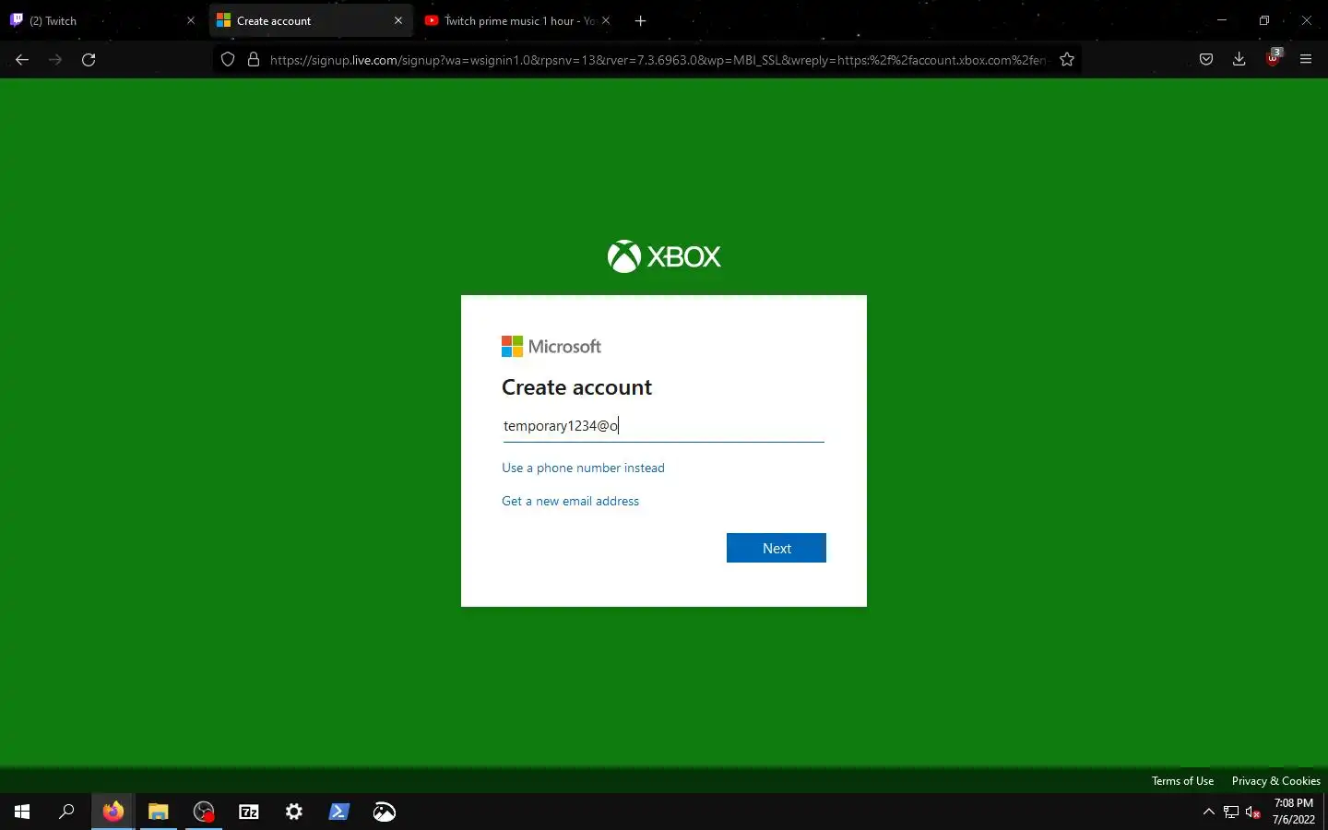Bookmark this page with star icon
1328x830 pixels.
[1067, 59]
